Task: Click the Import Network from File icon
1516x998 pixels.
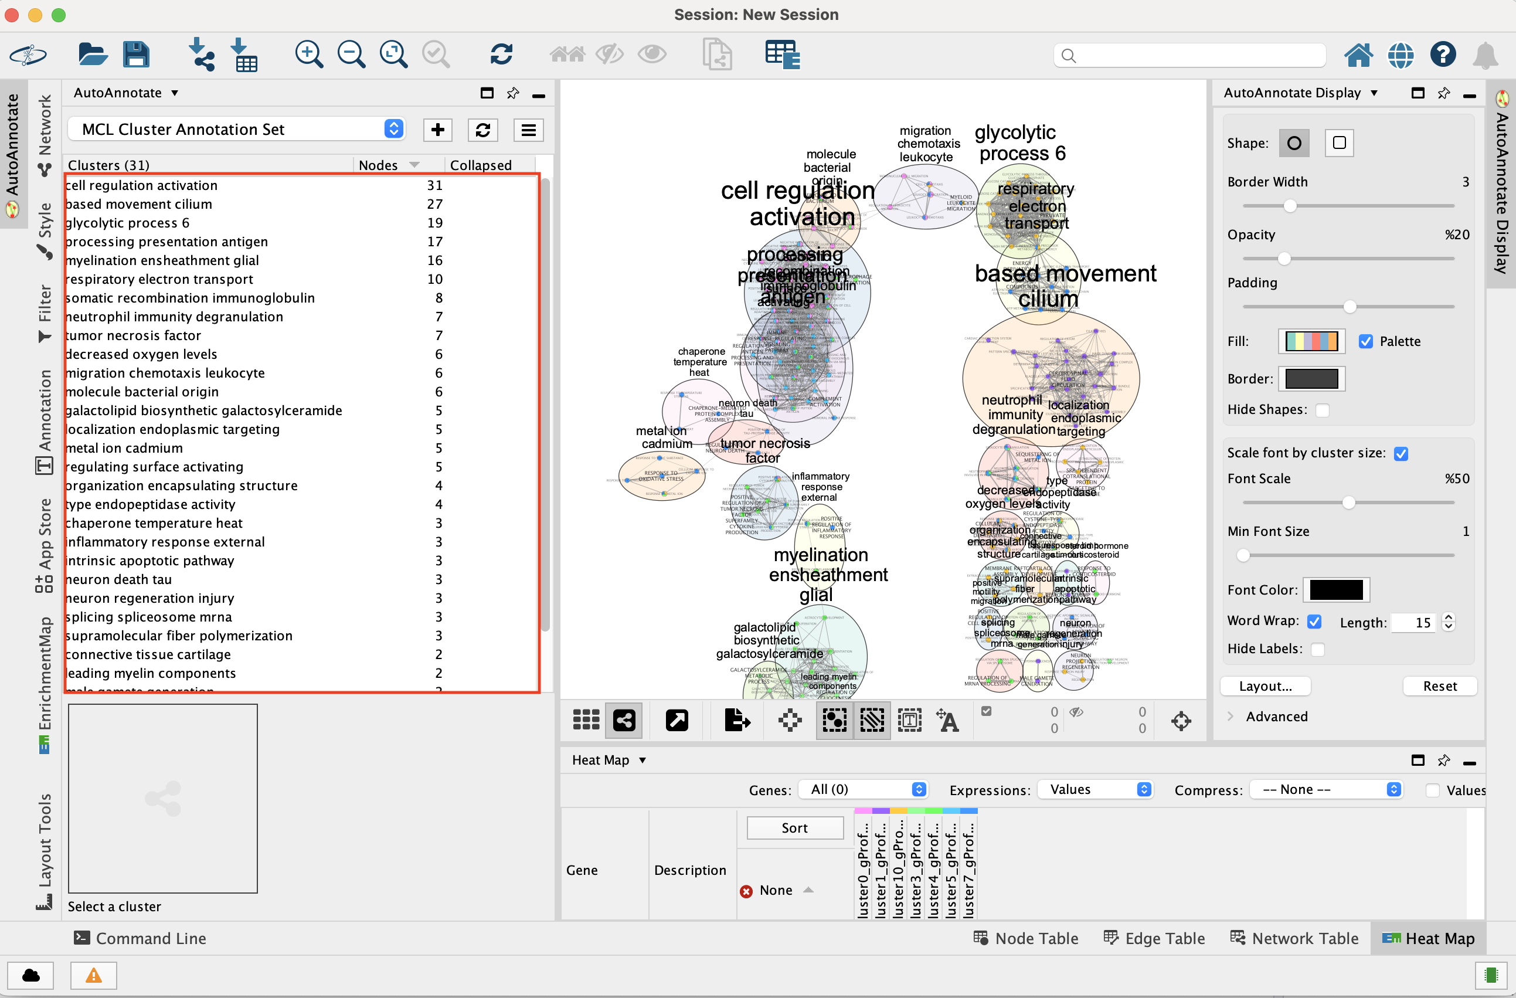Action: [x=201, y=55]
